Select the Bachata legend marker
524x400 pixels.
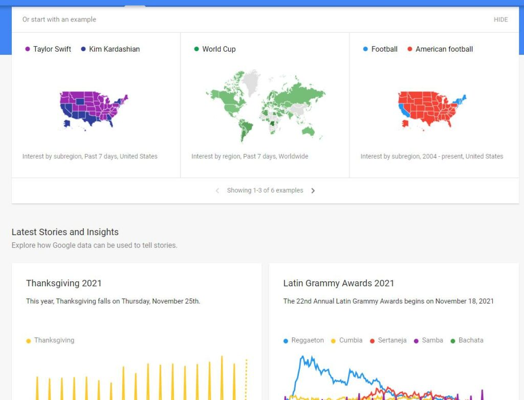point(453,340)
